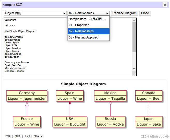Click the 'object Germany' line
Image resolution: width=170 pixels, height=140 pixels.
tap(14, 37)
